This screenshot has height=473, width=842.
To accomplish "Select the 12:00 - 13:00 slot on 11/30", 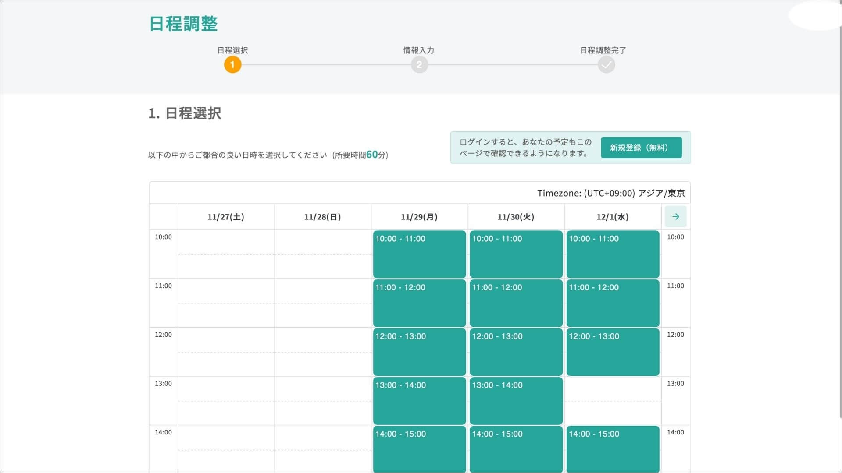I will pos(516,352).
